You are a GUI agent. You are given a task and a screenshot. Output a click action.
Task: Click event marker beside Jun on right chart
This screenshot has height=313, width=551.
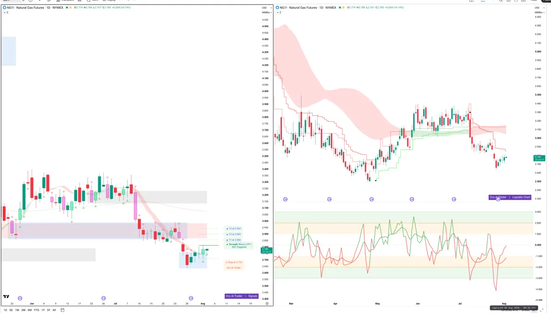[x=412, y=199]
